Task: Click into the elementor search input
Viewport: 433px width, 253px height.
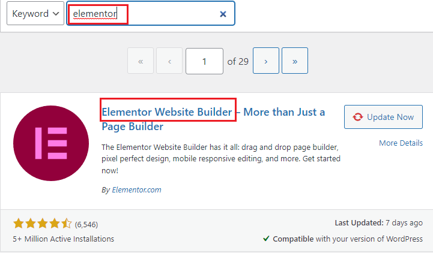Action: coord(151,13)
